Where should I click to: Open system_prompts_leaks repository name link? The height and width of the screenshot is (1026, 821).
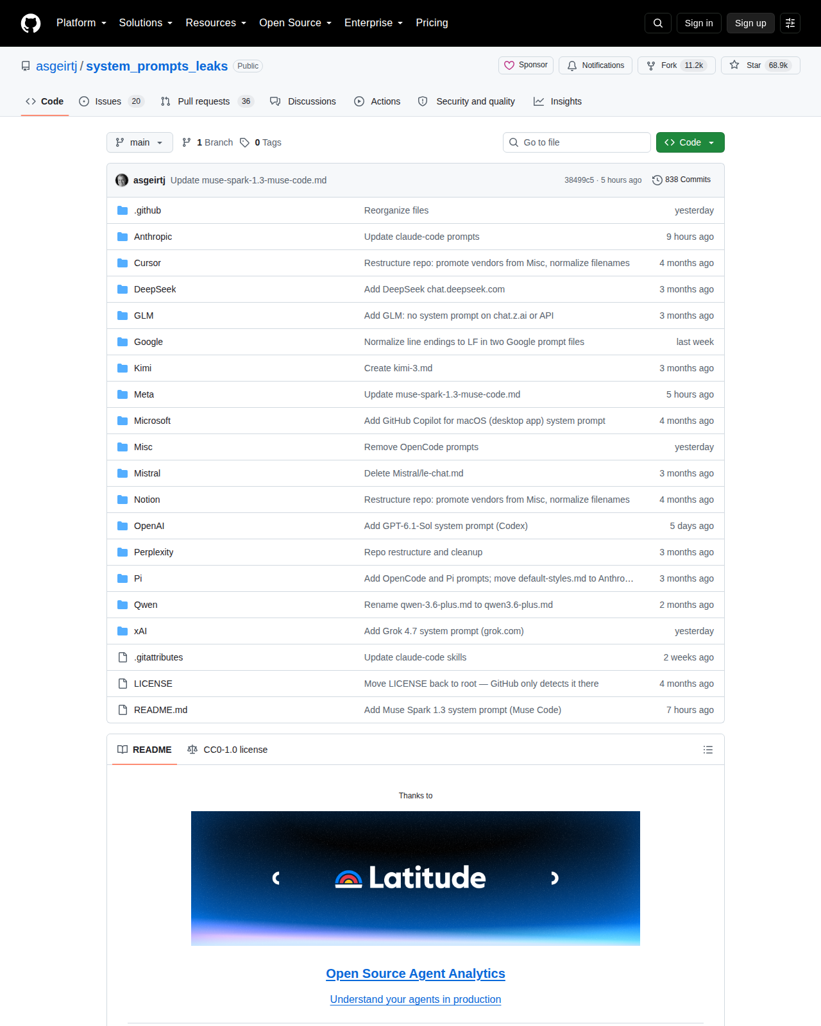click(x=157, y=66)
